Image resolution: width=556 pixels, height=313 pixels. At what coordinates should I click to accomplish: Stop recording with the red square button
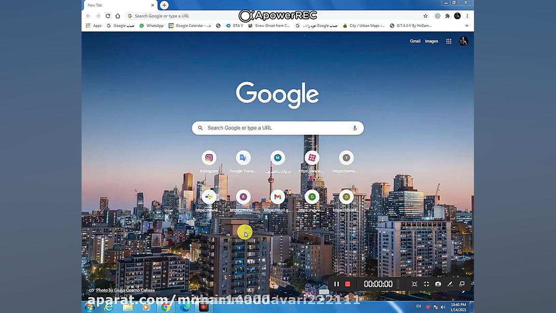pos(347,284)
